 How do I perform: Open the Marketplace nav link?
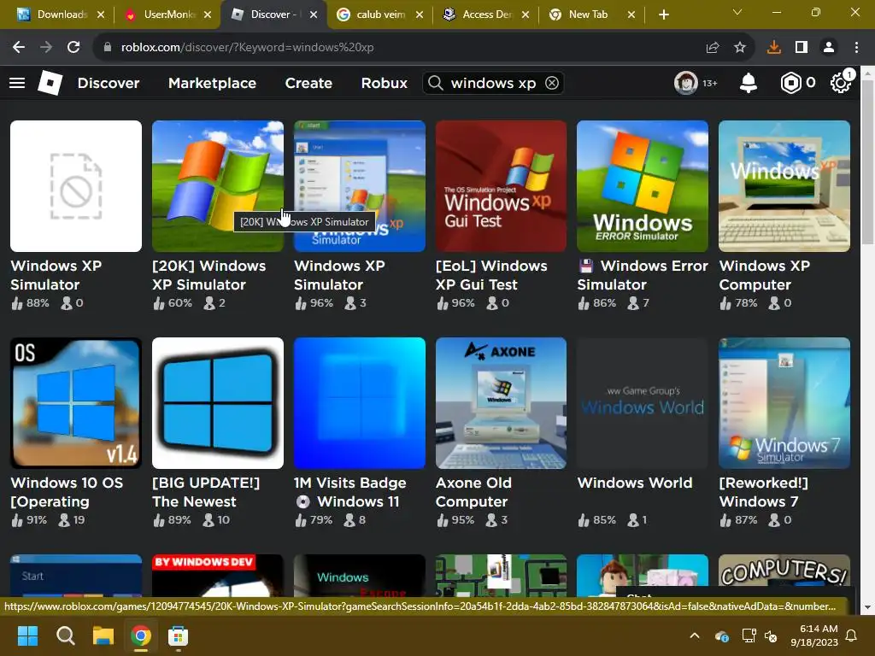click(x=212, y=83)
